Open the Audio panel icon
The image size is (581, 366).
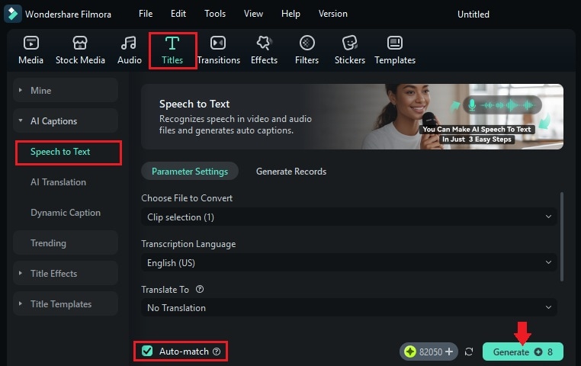tap(129, 43)
